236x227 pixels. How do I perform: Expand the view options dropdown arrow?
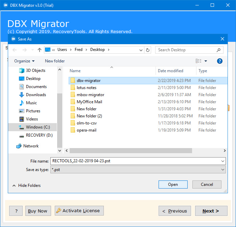206,61
